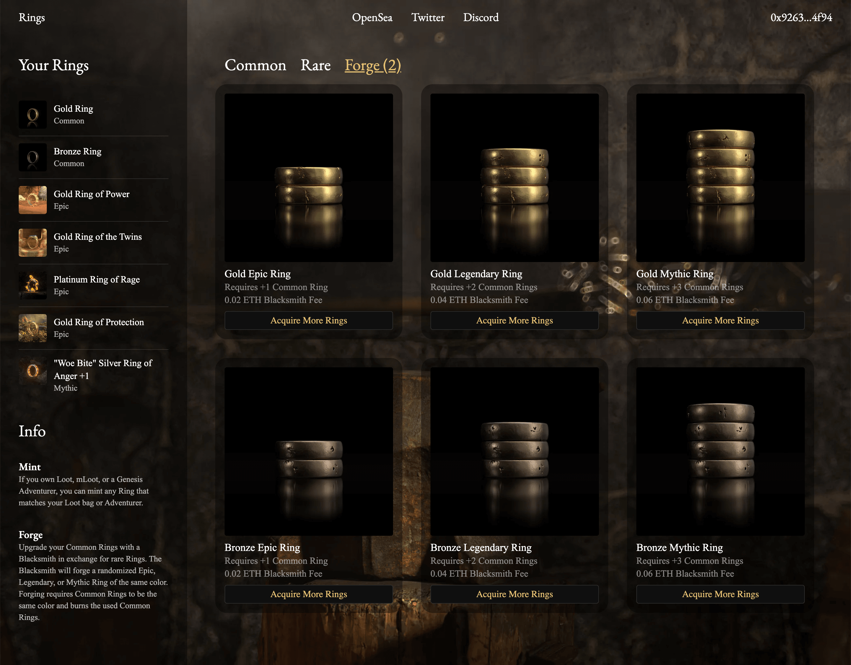Click Requires +1 Common Ring under Bronze Epic

[276, 561]
